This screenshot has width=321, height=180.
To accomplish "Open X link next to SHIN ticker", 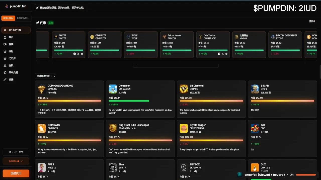I will click(126, 168).
